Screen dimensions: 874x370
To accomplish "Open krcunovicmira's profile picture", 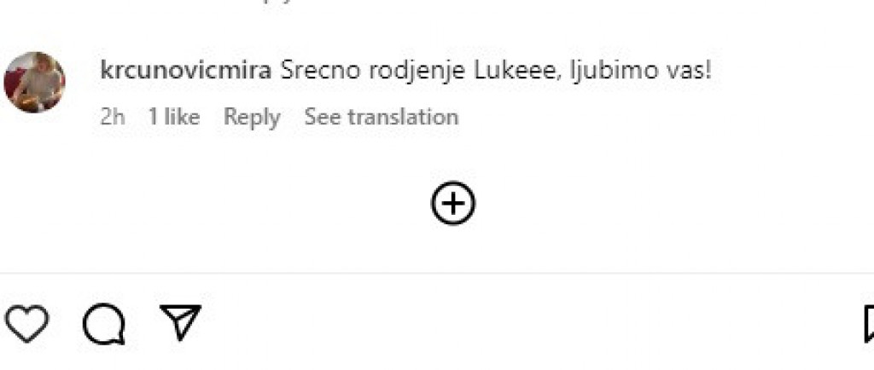I will coord(35,83).
